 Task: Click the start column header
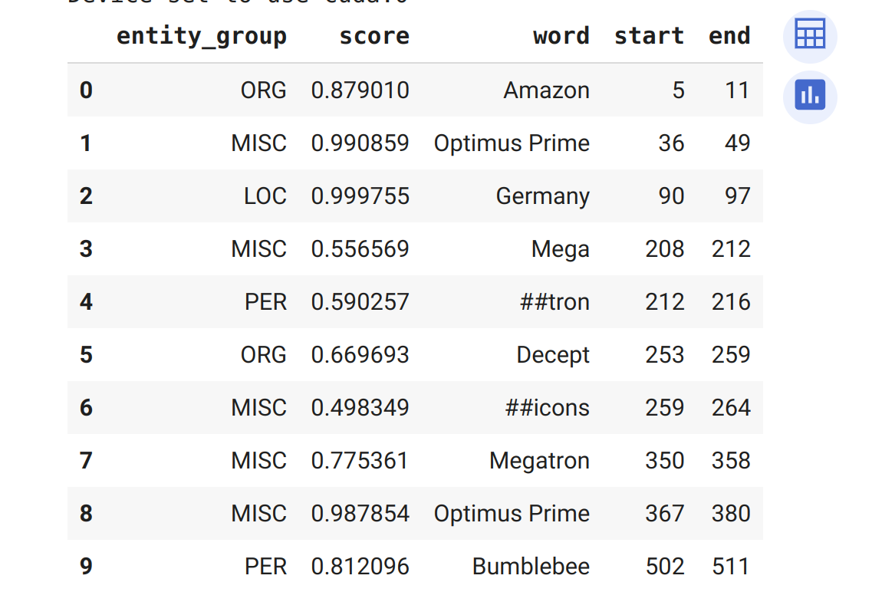coord(649,36)
